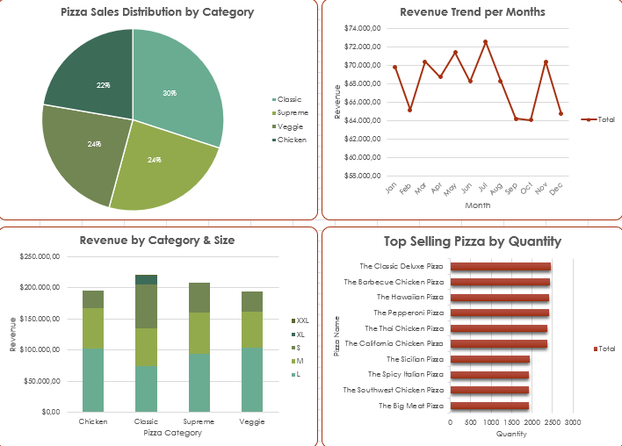Select the dark XL segment atop Classic column
The width and height of the screenshot is (622, 446).
coord(146,279)
